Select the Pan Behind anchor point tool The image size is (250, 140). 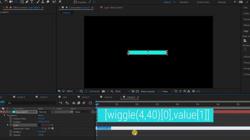[x=16, y=2]
